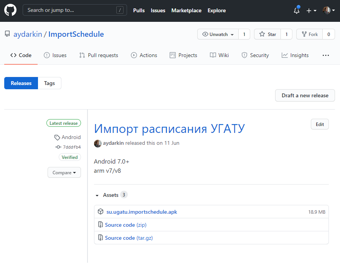Click the three-dots more tabs icon
The image size is (340, 270).
[x=325, y=55]
